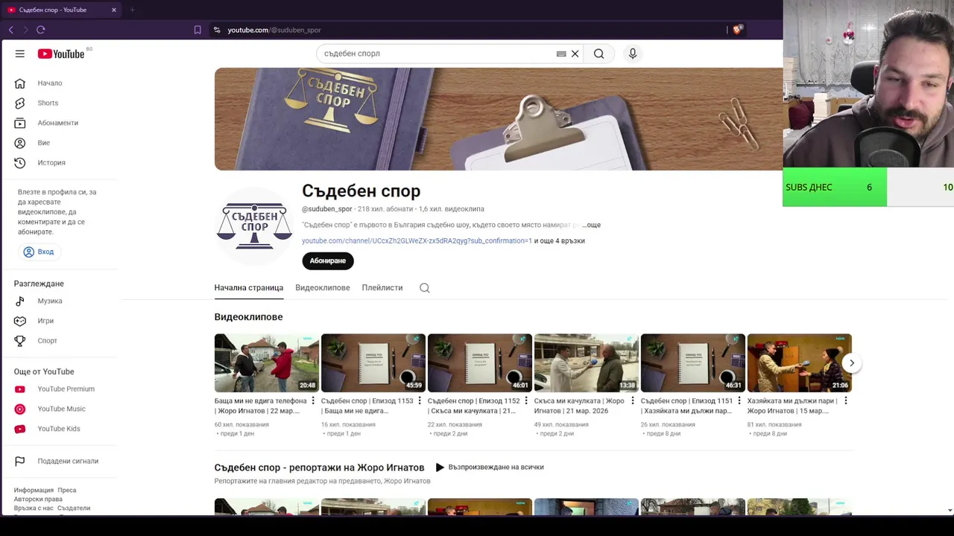The height and width of the screenshot is (536, 954).
Task: Open options for Хазяйката ми дължи пари video
Action: [846, 401]
